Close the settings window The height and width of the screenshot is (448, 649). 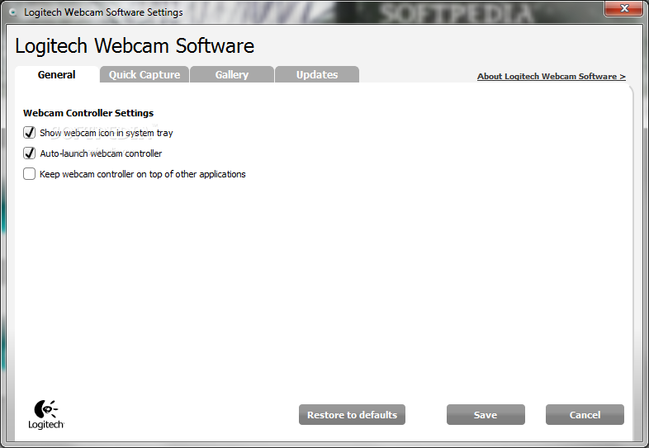(624, 8)
